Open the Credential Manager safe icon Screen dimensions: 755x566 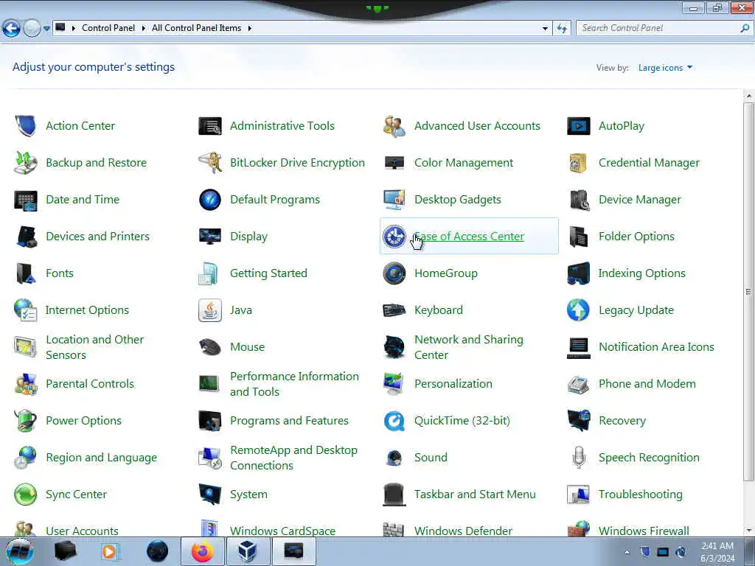pyautogui.click(x=578, y=163)
